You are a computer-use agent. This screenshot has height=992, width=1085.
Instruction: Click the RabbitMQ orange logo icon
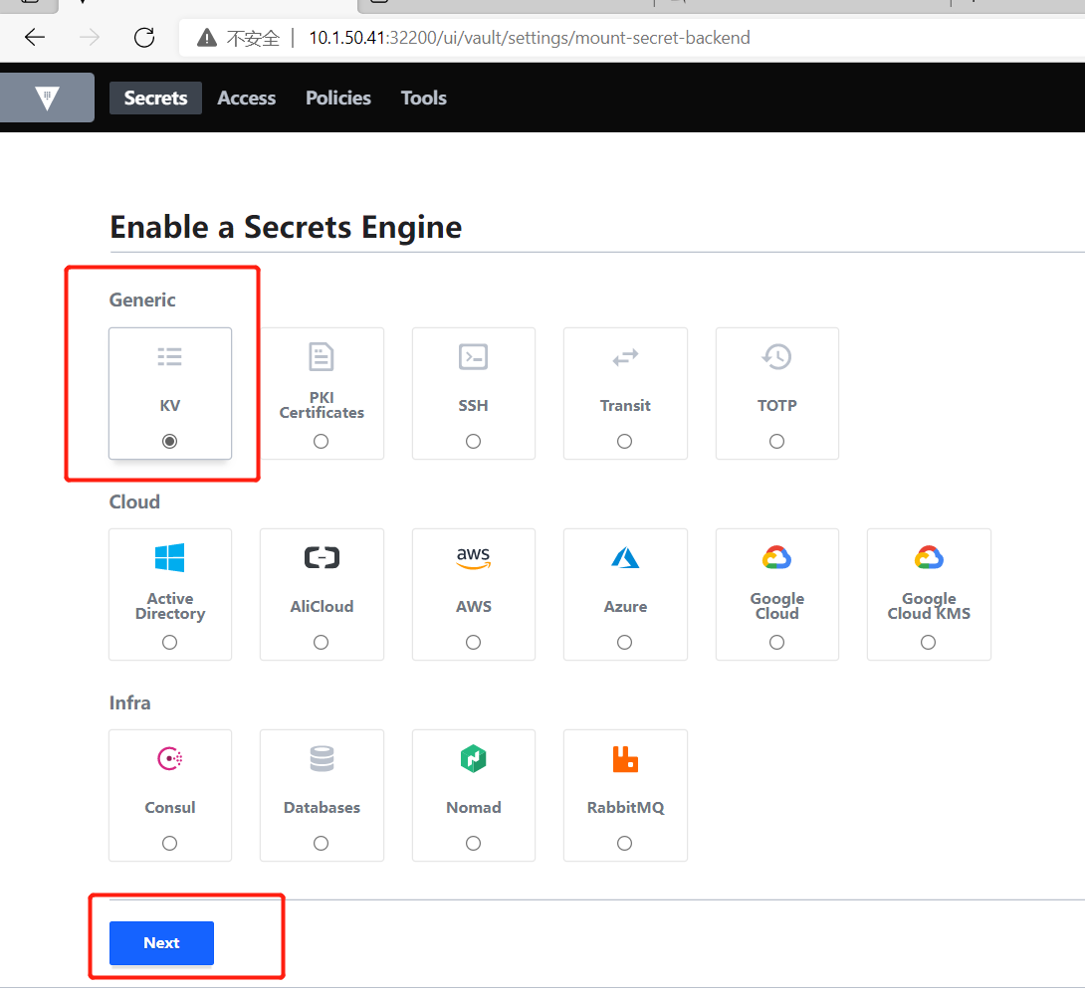coord(625,759)
